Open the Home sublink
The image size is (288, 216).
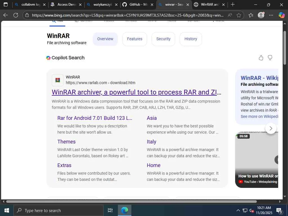pos(154,165)
